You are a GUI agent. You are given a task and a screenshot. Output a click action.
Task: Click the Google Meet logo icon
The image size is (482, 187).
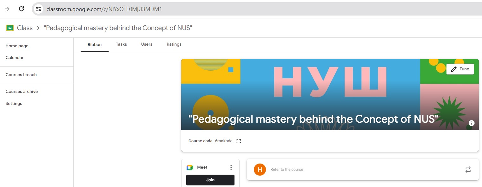(190, 167)
